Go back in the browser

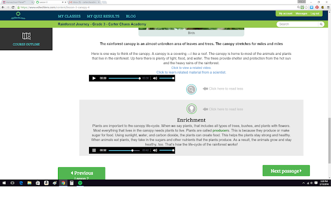tap(3, 7)
